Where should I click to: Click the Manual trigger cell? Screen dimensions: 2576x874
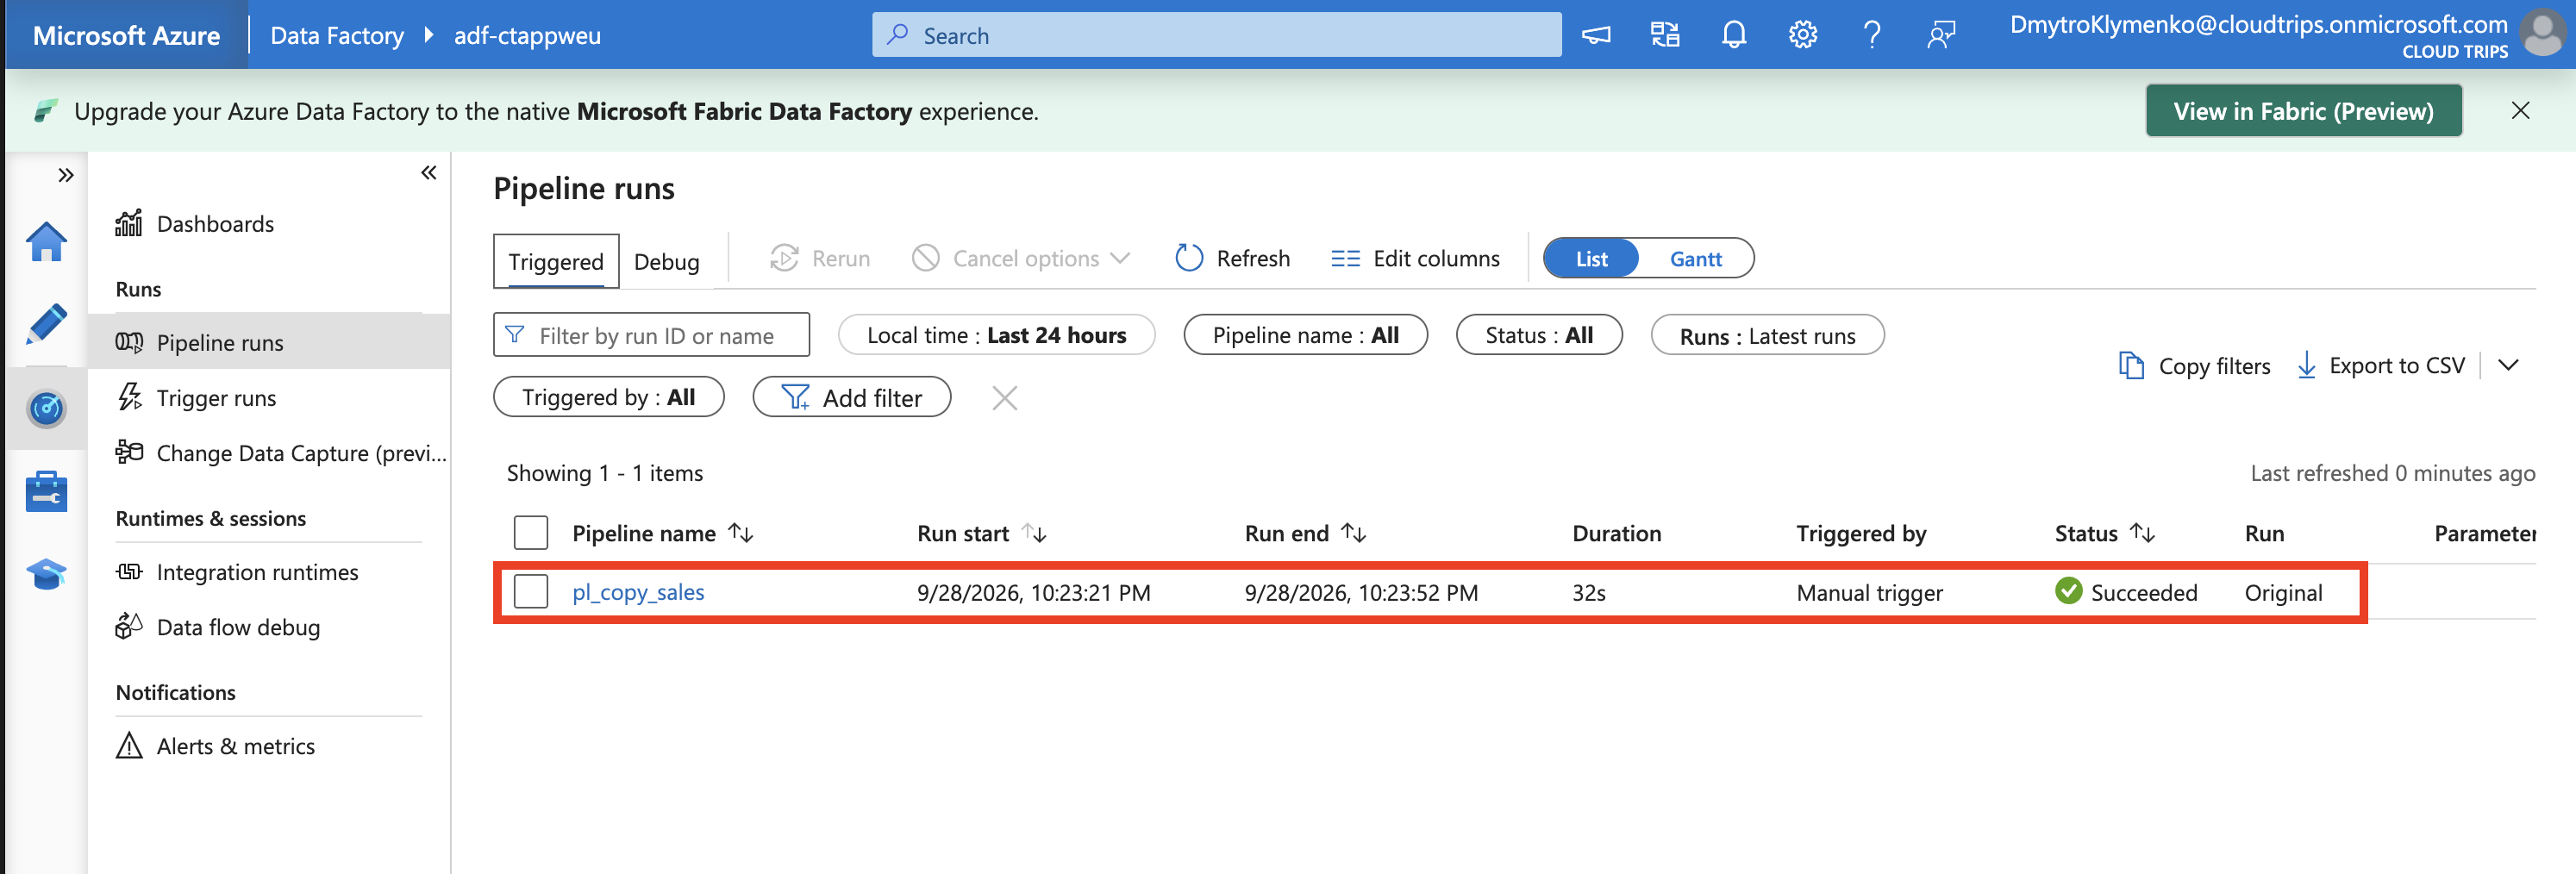[1869, 592]
